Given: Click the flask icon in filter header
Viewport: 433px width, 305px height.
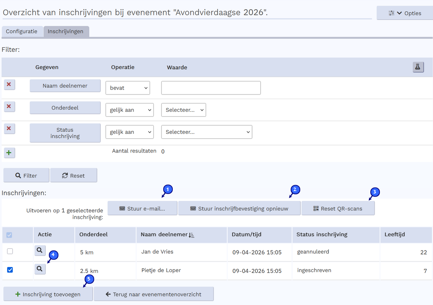Looking at the screenshot, I should [x=418, y=67].
